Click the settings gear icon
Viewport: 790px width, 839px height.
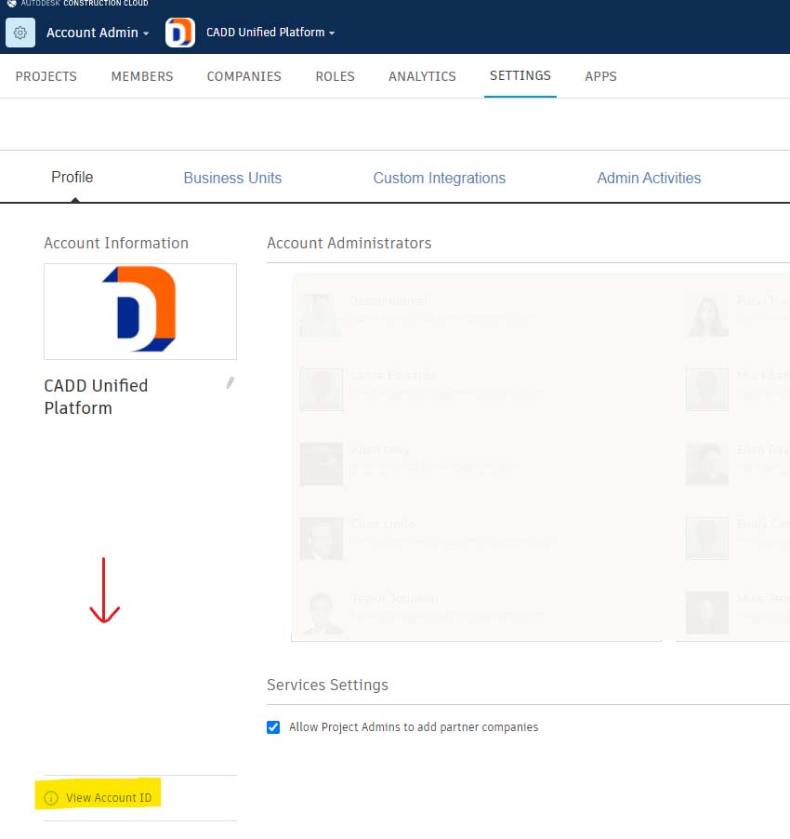(20, 33)
